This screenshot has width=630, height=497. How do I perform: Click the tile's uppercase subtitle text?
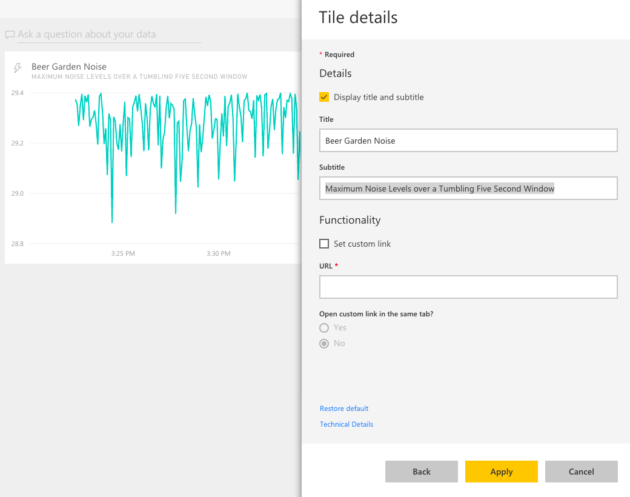(139, 76)
